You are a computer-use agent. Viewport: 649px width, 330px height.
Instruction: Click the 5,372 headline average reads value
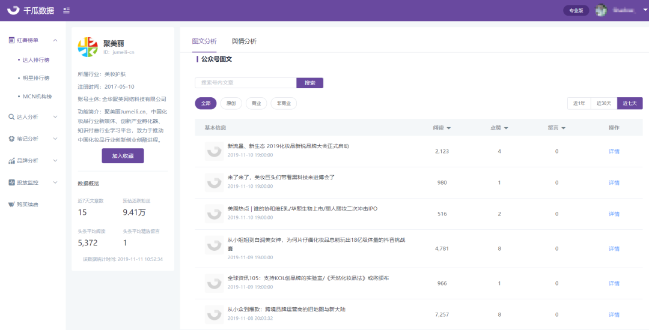pos(88,243)
